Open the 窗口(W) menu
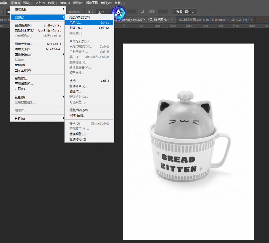 106,3
